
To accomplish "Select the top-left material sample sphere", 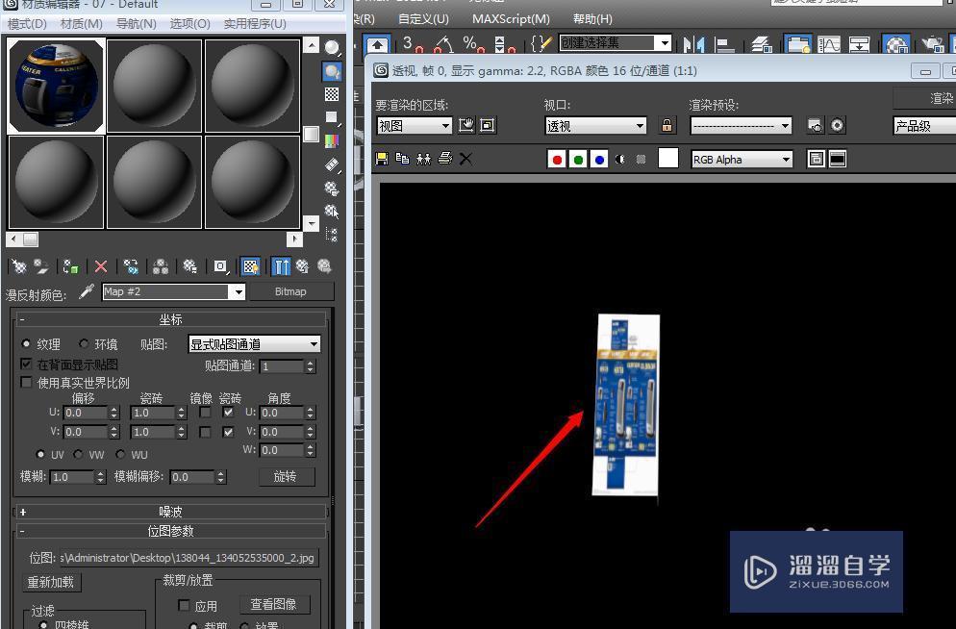I will [x=55, y=85].
